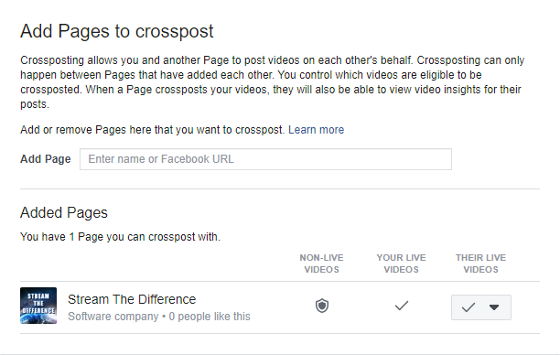Focus the Enter name or Facebook URL field

coord(265,159)
